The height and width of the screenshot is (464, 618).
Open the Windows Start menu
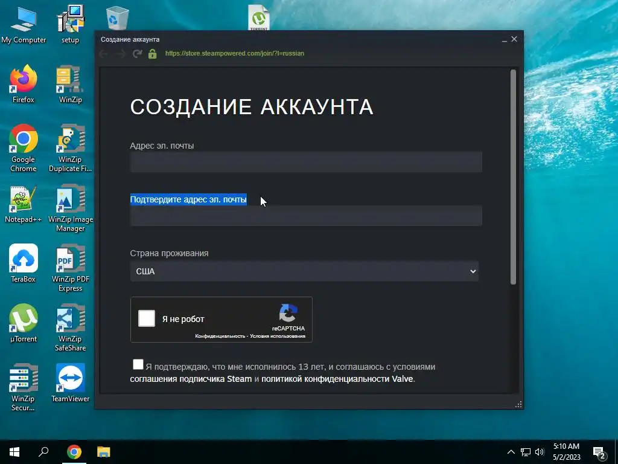[14, 452]
